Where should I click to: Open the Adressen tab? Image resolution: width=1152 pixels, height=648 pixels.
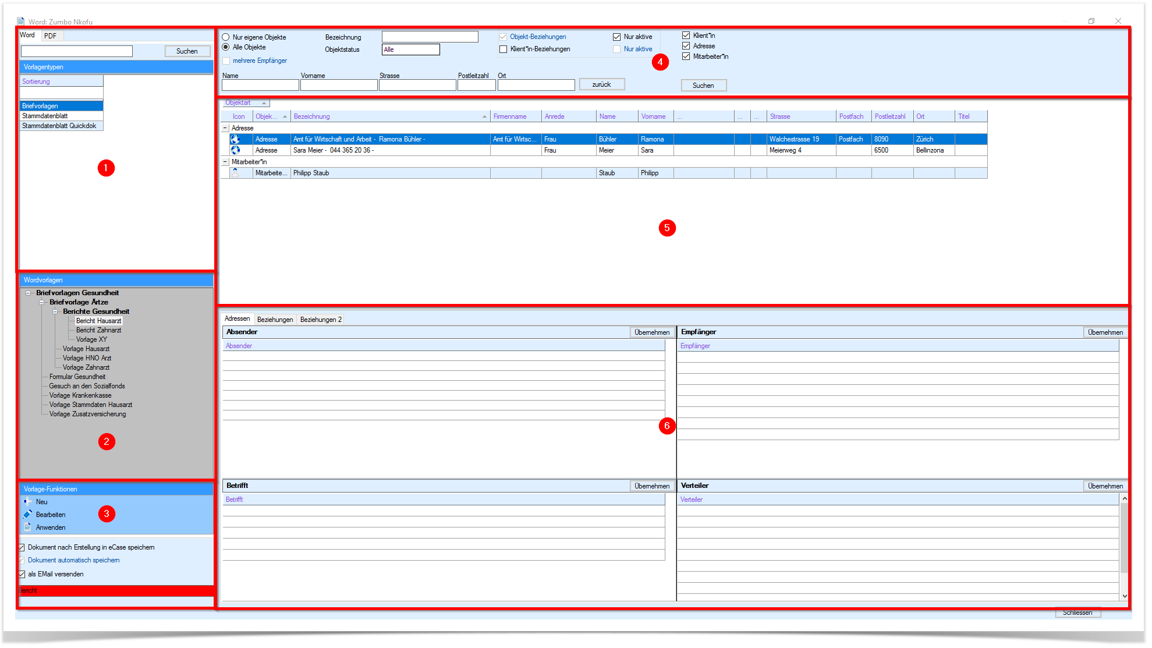[238, 318]
